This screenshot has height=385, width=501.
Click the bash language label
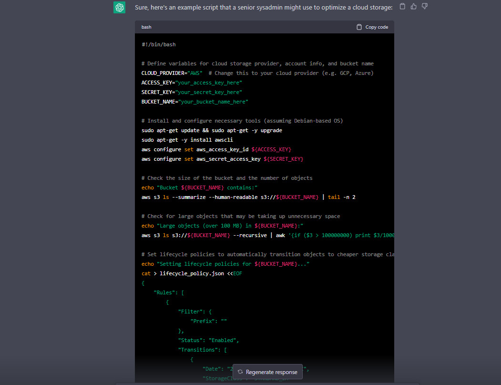point(146,27)
